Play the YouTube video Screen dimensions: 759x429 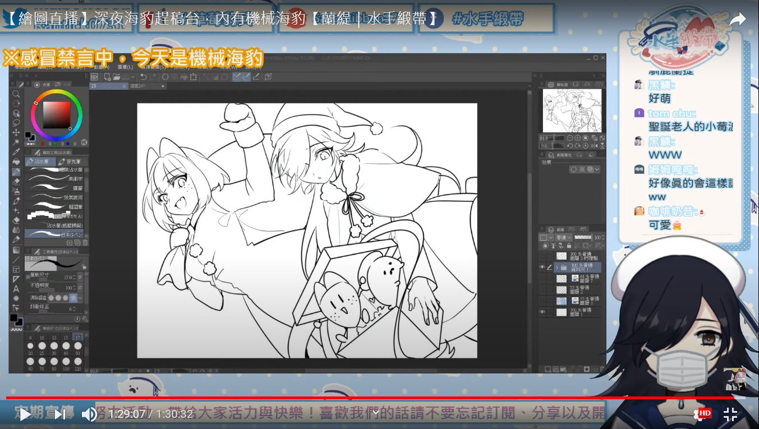tap(25, 414)
